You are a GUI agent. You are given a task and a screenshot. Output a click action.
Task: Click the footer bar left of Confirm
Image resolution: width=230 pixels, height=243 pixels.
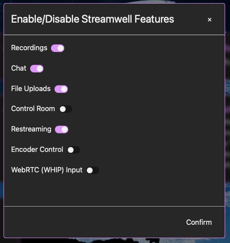click(93, 222)
